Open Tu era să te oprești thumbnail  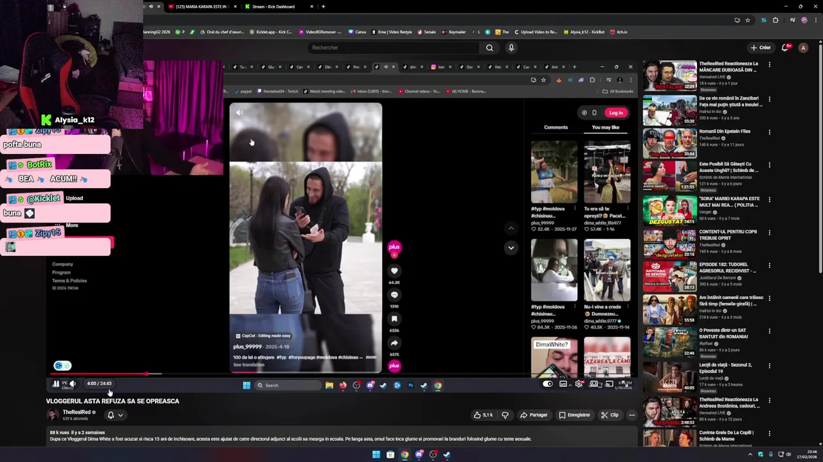(607, 172)
